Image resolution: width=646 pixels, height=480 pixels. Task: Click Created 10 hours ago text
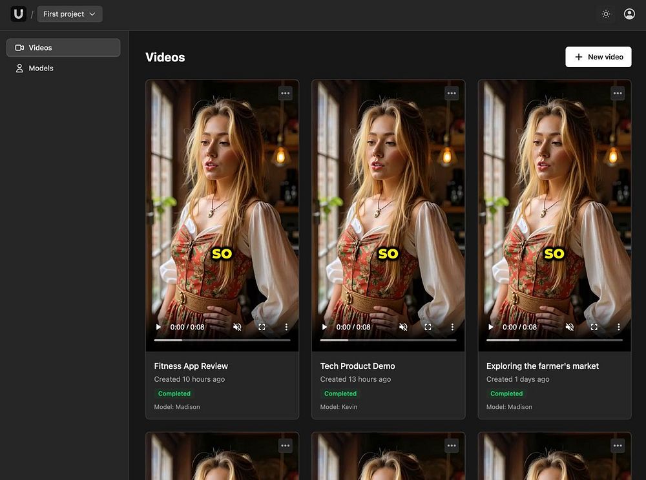189,379
